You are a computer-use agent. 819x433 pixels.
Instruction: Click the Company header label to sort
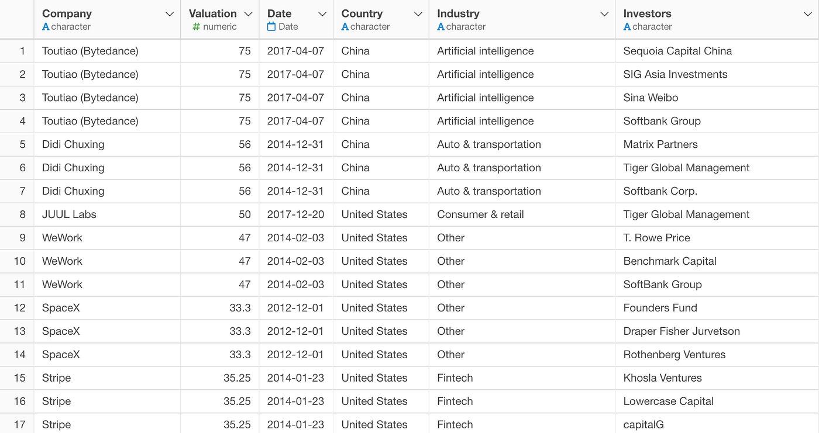pyautogui.click(x=67, y=13)
